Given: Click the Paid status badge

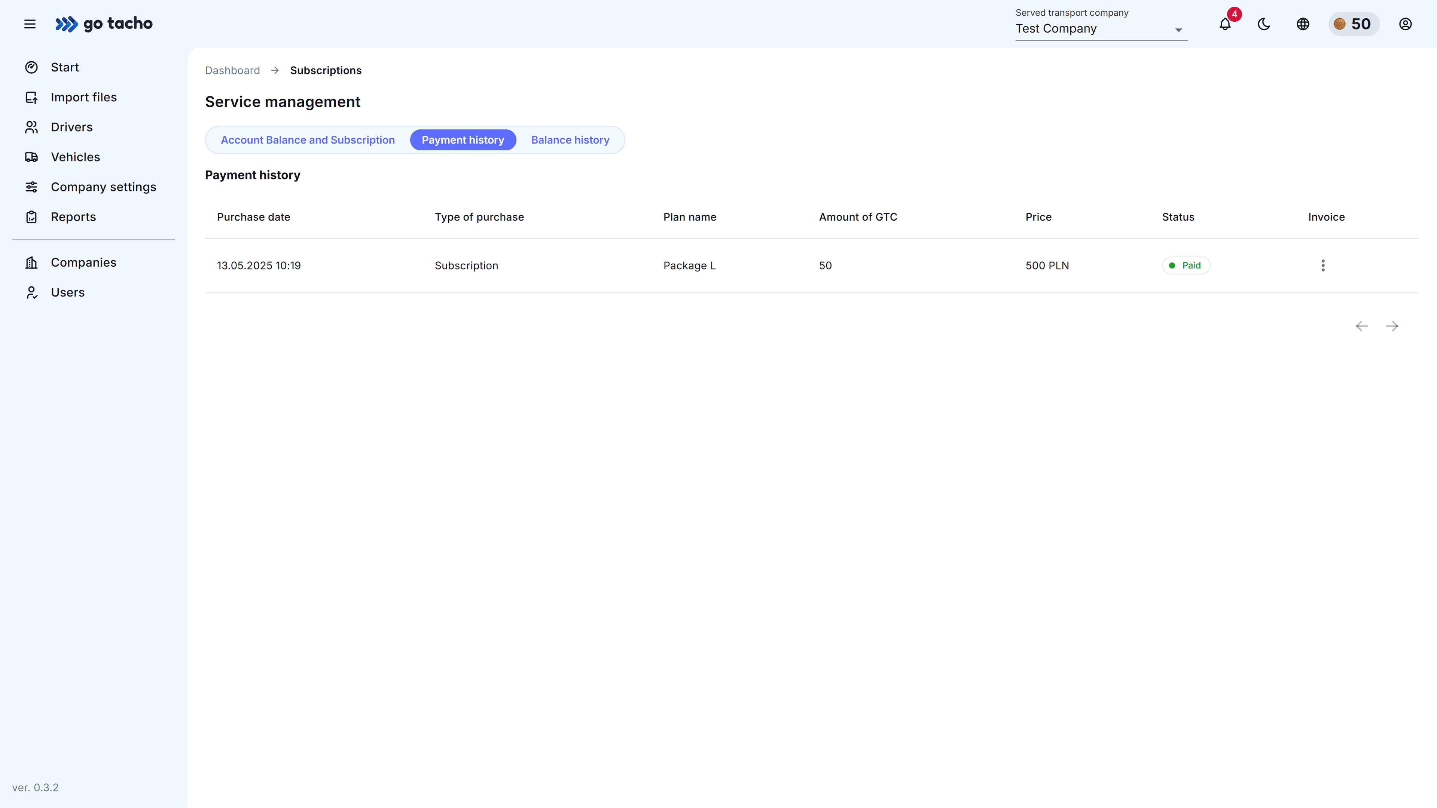Looking at the screenshot, I should point(1186,266).
